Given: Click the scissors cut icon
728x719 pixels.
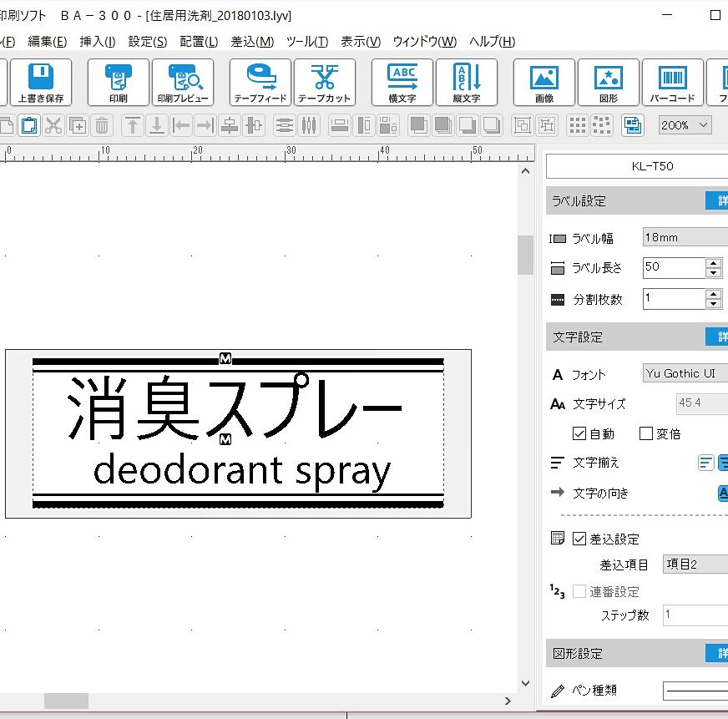Looking at the screenshot, I should [53, 125].
